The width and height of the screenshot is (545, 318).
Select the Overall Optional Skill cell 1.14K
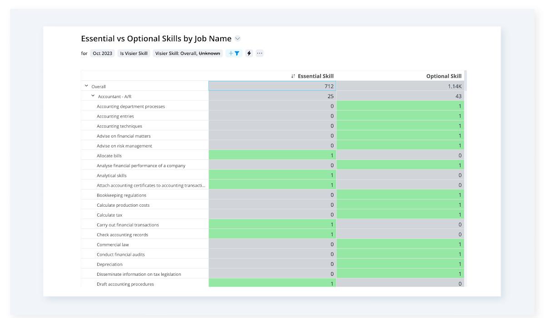tap(400, 86)
